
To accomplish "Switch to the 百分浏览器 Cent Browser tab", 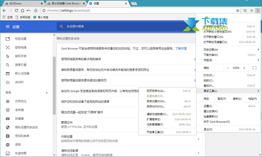I will coord(66,4).
